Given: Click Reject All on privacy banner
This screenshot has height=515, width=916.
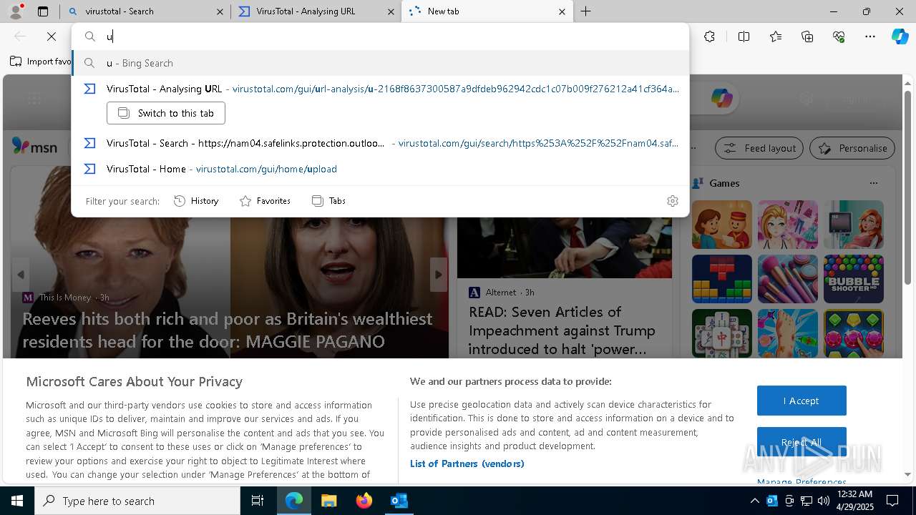Looking at the screenshot, I should (801, 442).
